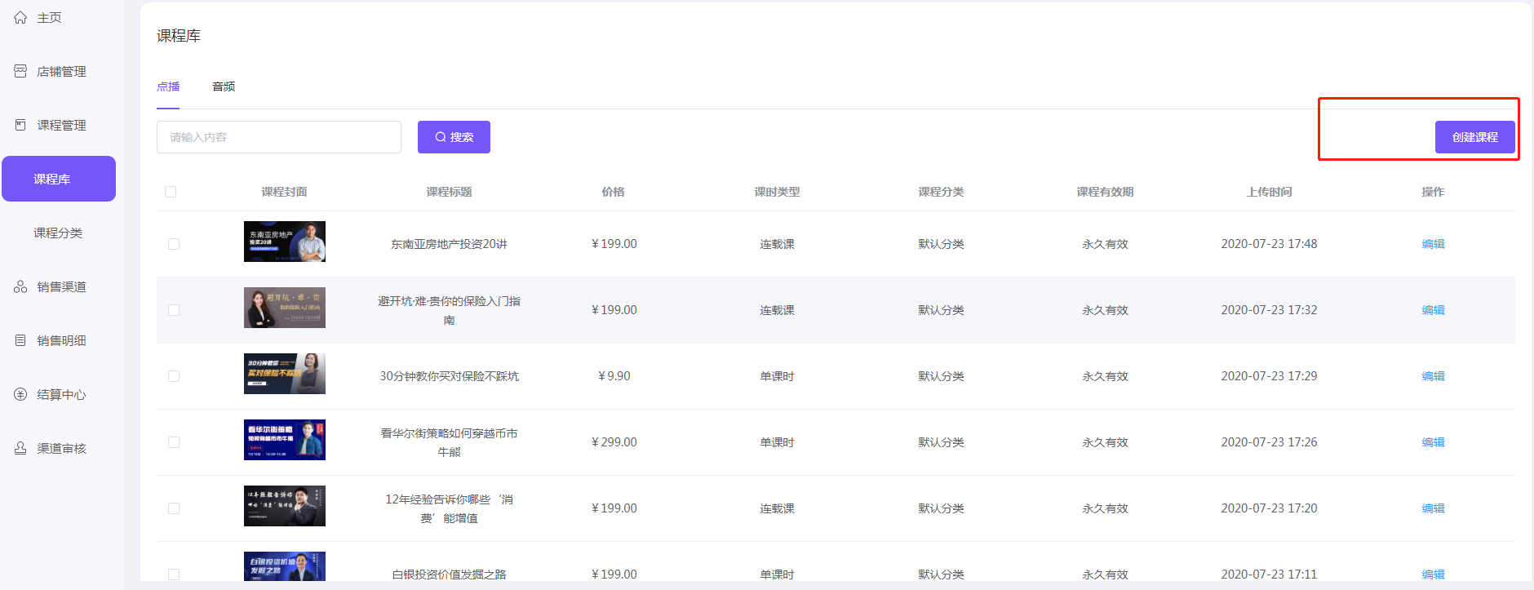Image resolution: width=1534 pixels, height=590 pixels.
Task: Click the shop icon beside 店铺管理
Action: point(20,72)
